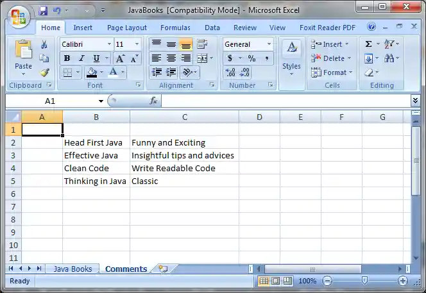Expand the Name Box dropdown arrow

101,101
